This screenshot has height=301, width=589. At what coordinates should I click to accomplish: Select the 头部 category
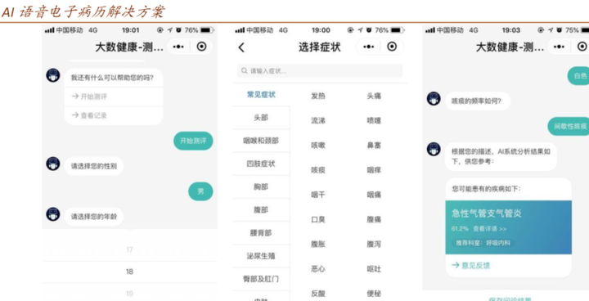click(x=261, y=118)
